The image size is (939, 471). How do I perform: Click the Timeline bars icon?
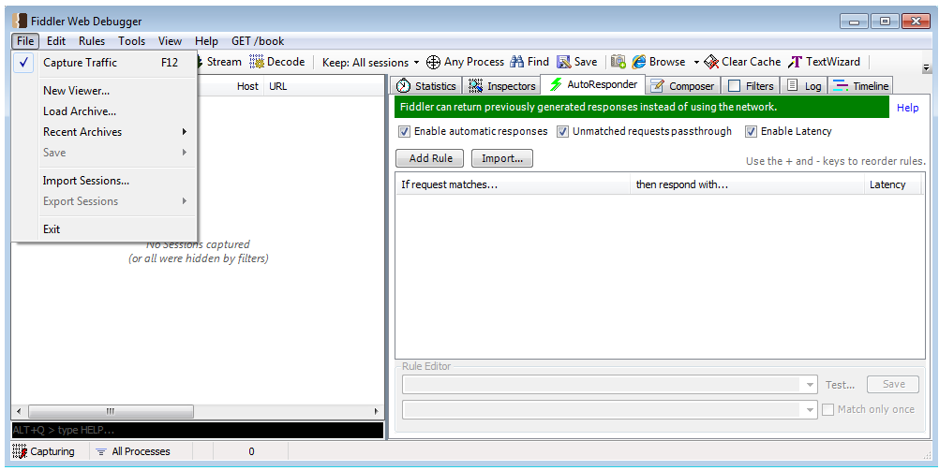point(841,85)
